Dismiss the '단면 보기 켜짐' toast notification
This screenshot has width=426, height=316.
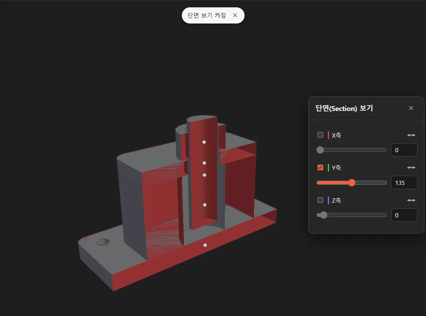click(235, 15)
